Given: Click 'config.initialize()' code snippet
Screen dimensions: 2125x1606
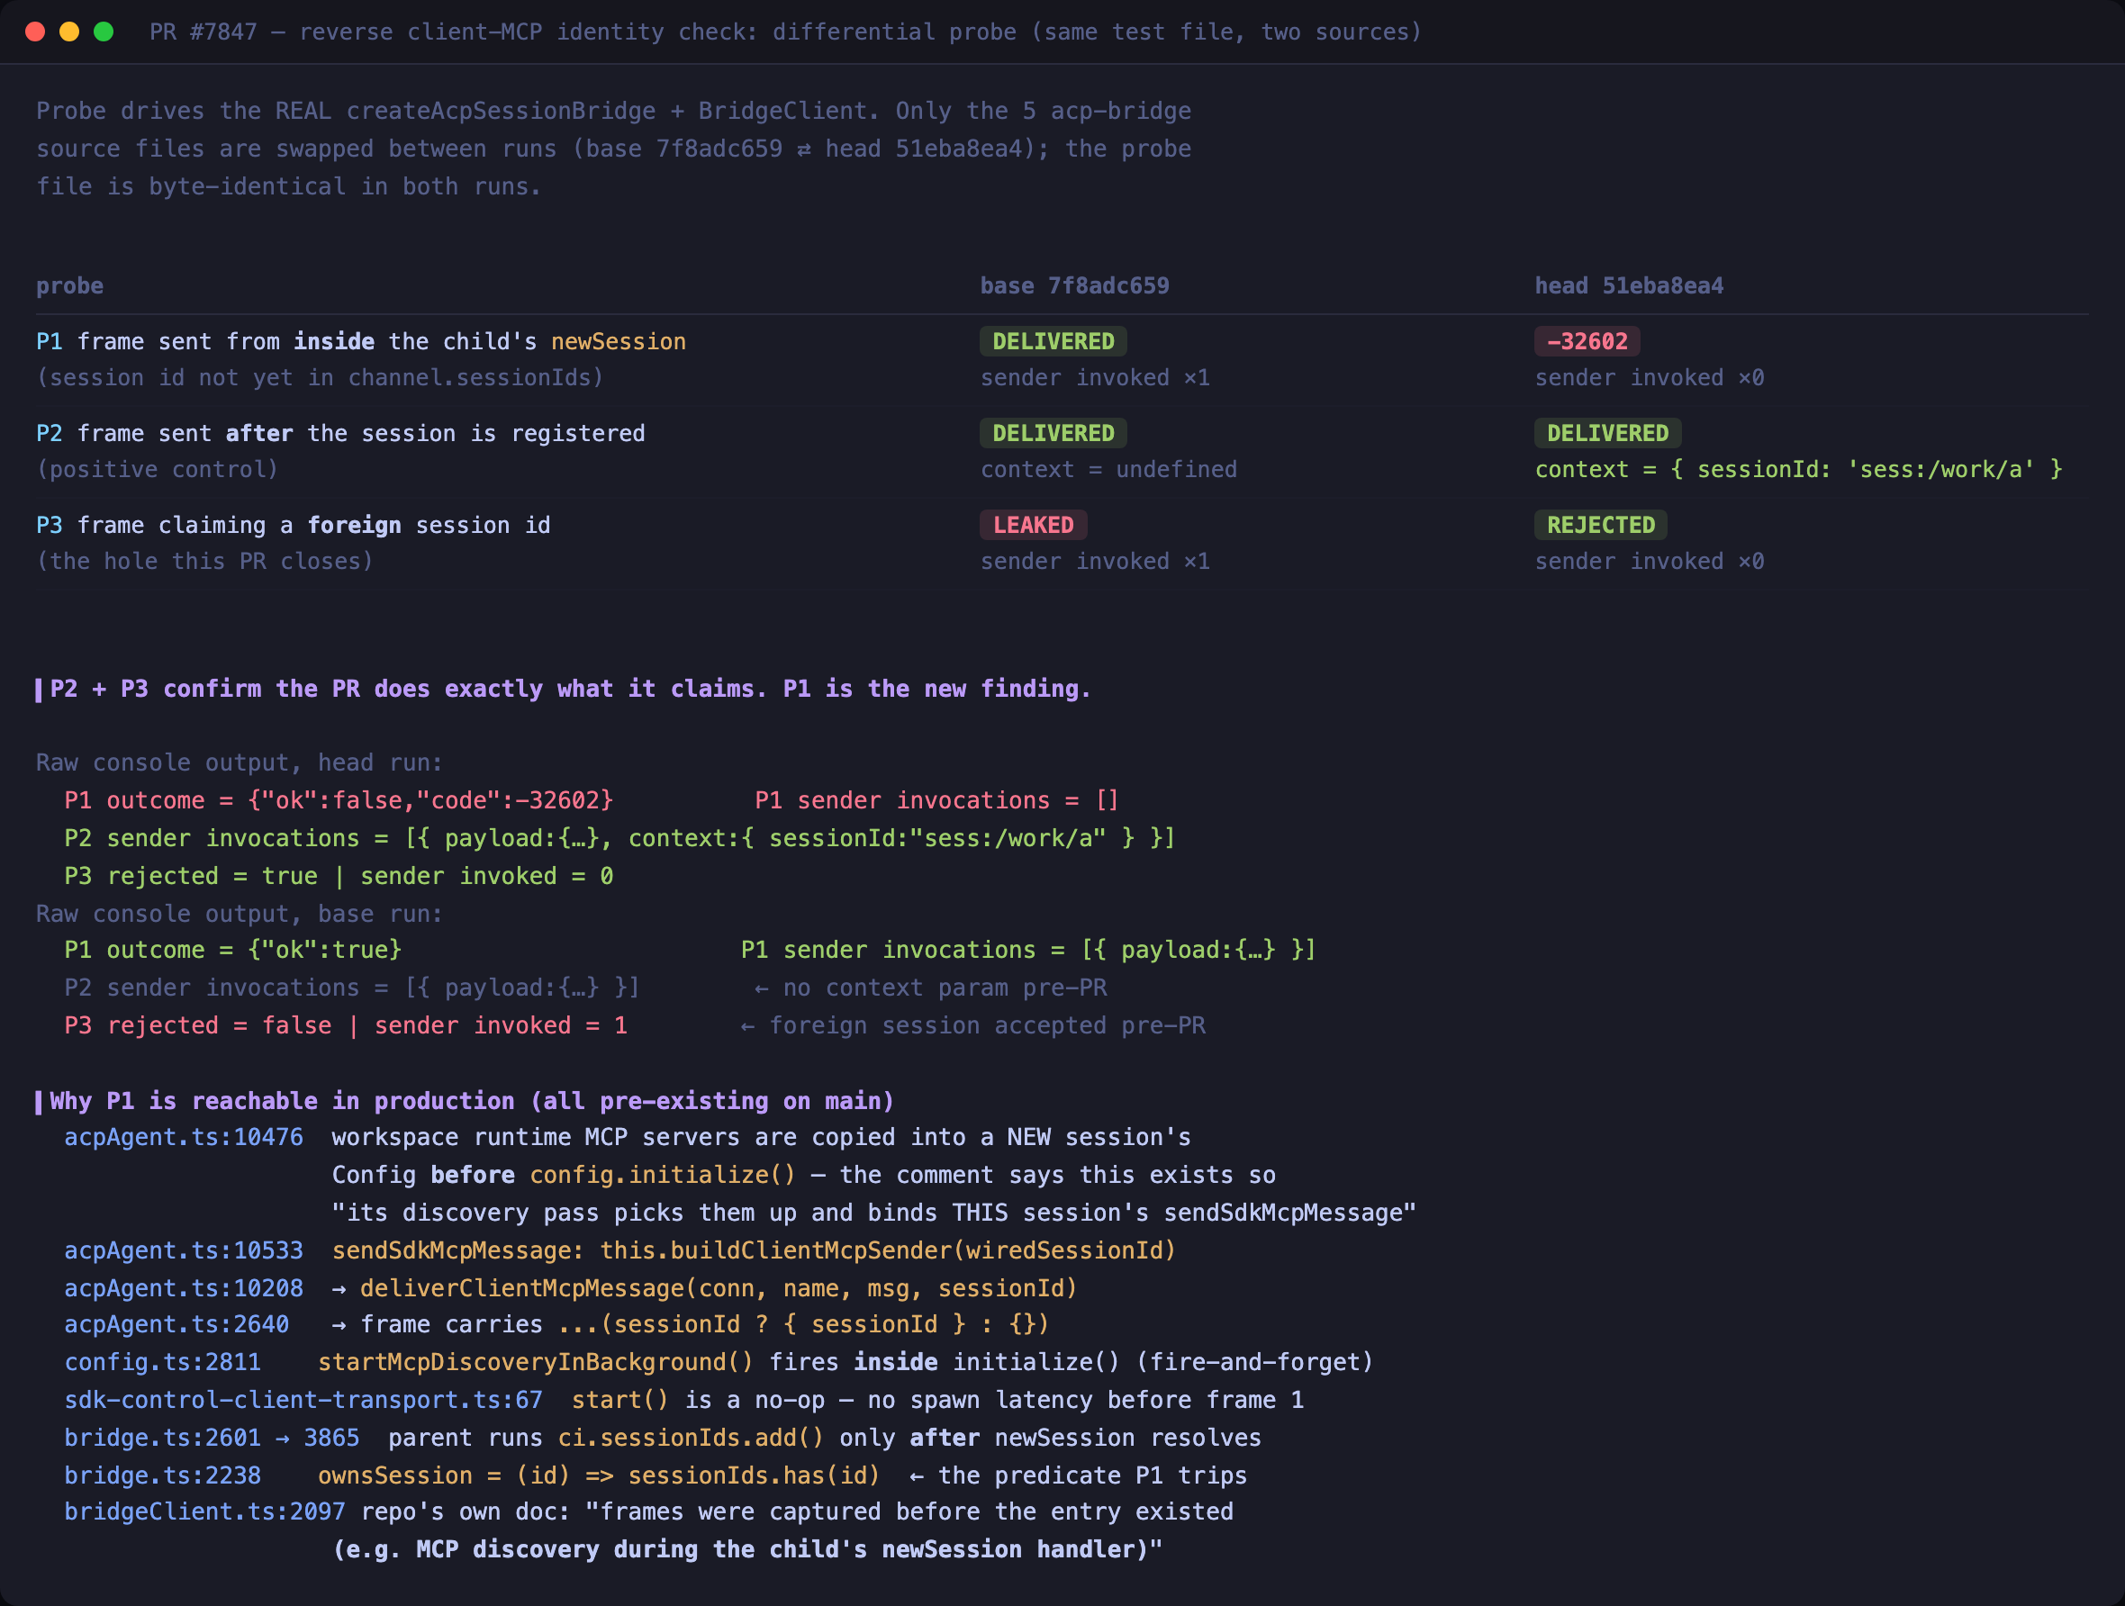Looking at the screenshot, I should coord(663,1176).
